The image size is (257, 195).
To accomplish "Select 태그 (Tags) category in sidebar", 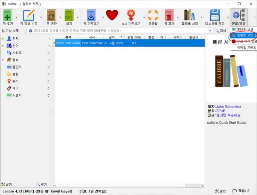I will point(15,88).
